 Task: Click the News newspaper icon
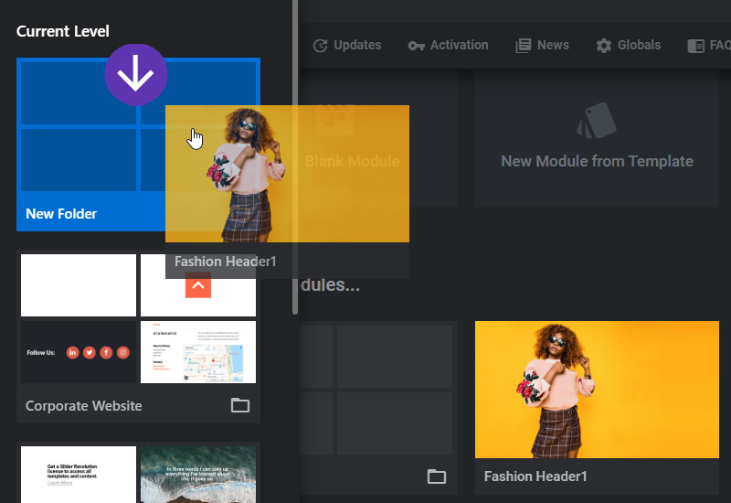pyautogui.click(x=523, y=46)
